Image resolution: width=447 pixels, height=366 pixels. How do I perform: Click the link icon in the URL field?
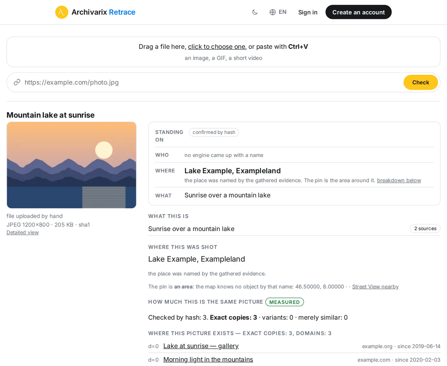17,82
